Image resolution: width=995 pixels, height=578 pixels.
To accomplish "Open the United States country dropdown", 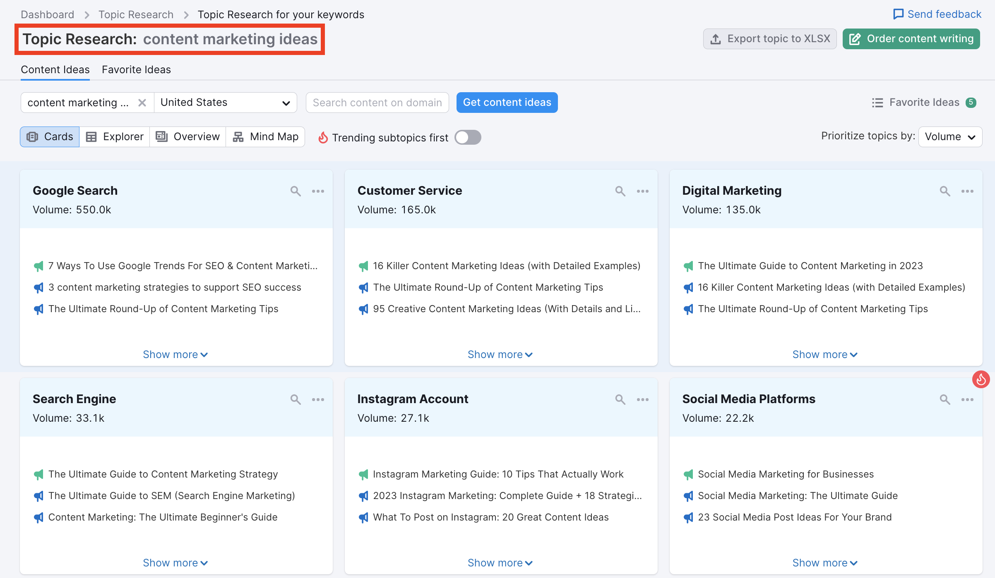I will 226,103.
